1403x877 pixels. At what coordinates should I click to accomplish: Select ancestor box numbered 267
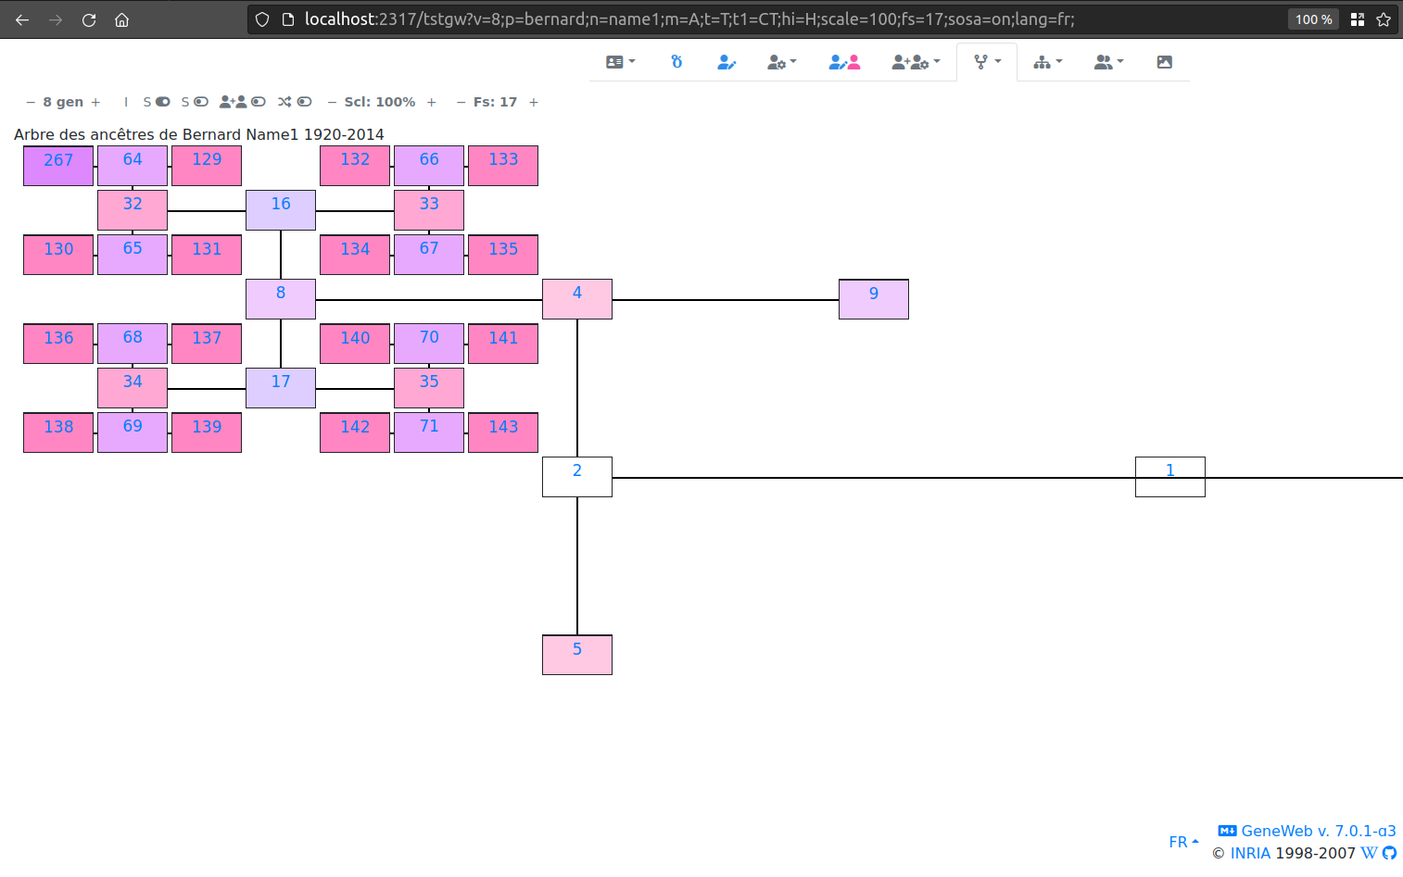(x=58, y=160)
